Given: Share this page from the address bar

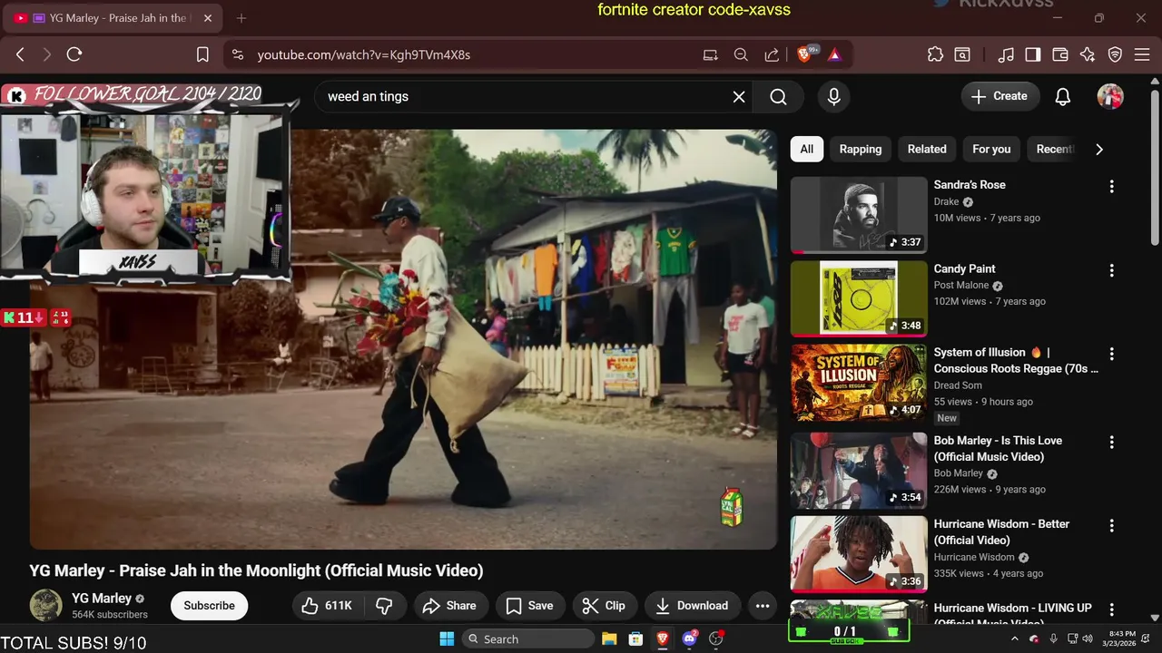Looking at the screenshot, I should click(772, 54).
